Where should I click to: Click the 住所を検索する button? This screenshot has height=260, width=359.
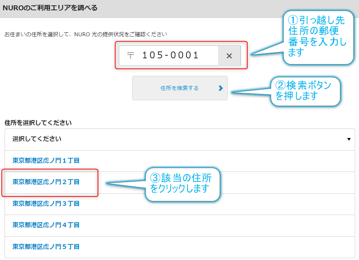(x=180, y=88)
